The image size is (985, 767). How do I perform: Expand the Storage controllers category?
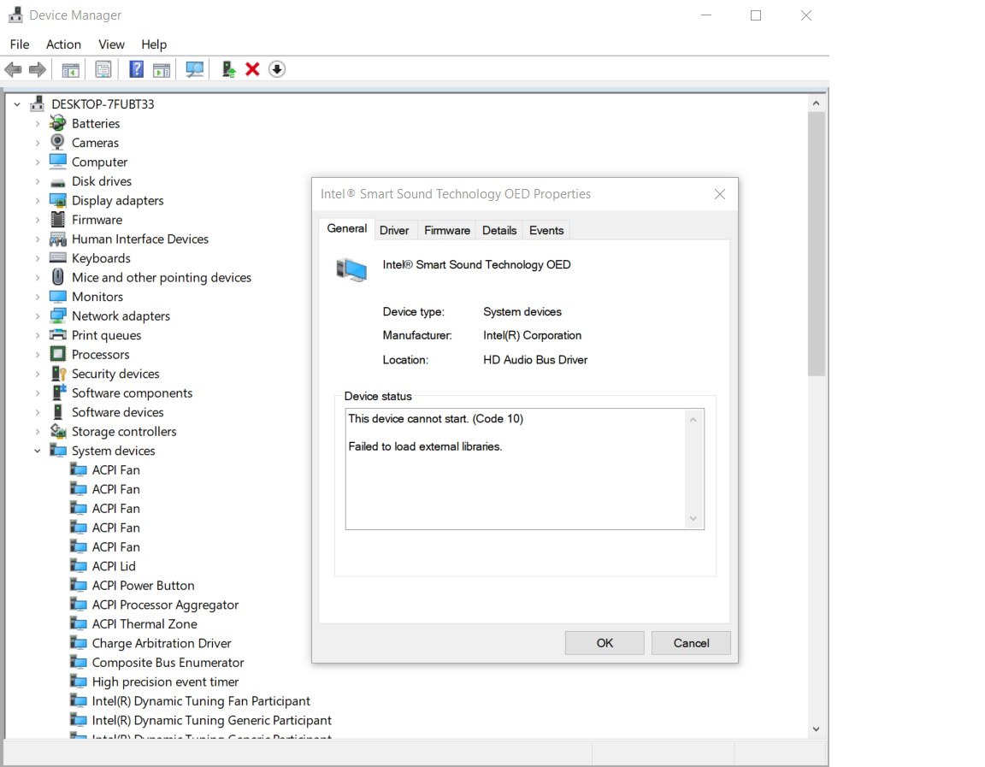tap(38, 432)
